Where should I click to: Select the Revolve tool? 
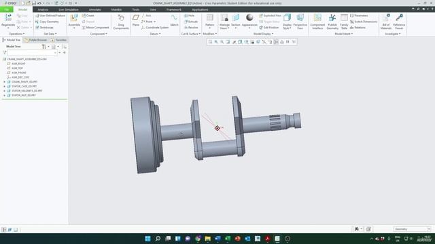click(191, 28)
